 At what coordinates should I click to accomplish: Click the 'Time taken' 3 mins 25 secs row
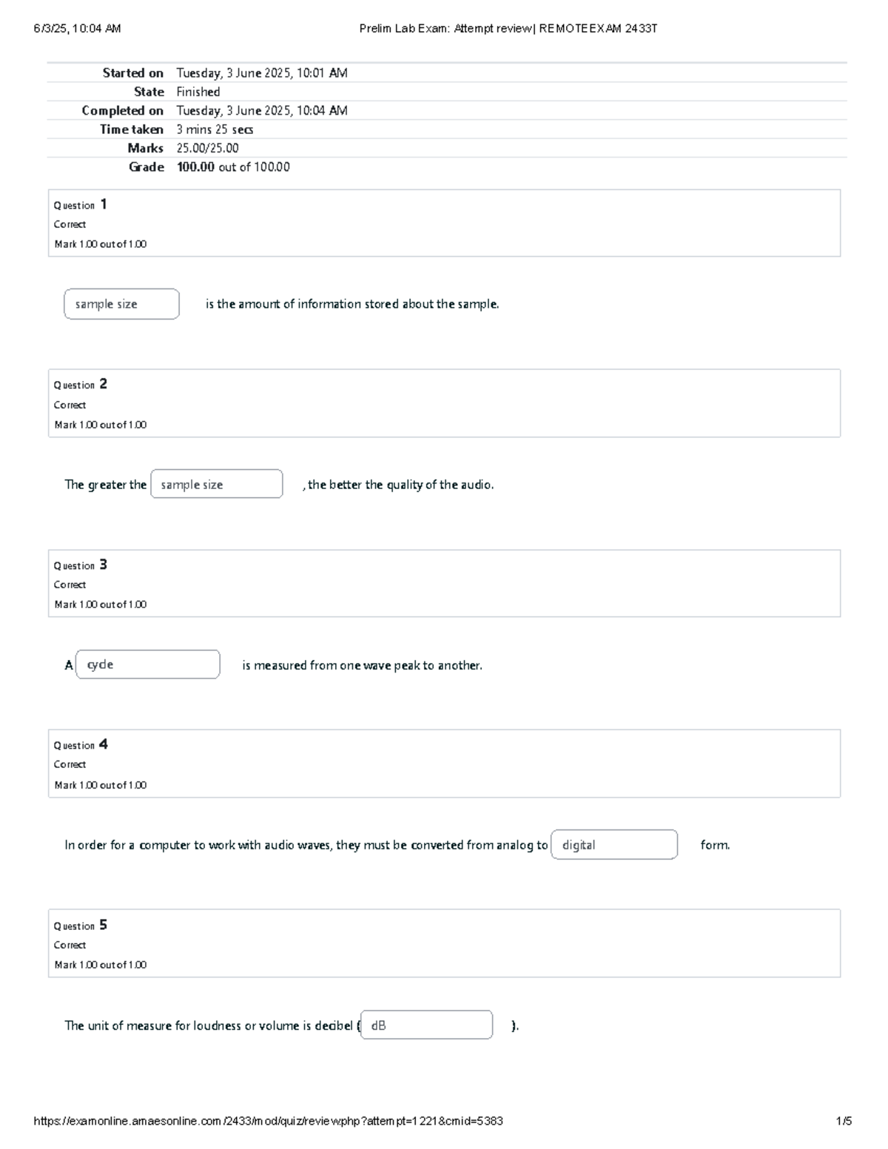447,129
